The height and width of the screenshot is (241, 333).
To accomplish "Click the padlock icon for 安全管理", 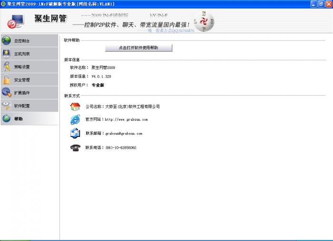I will (x=7, y=79).
